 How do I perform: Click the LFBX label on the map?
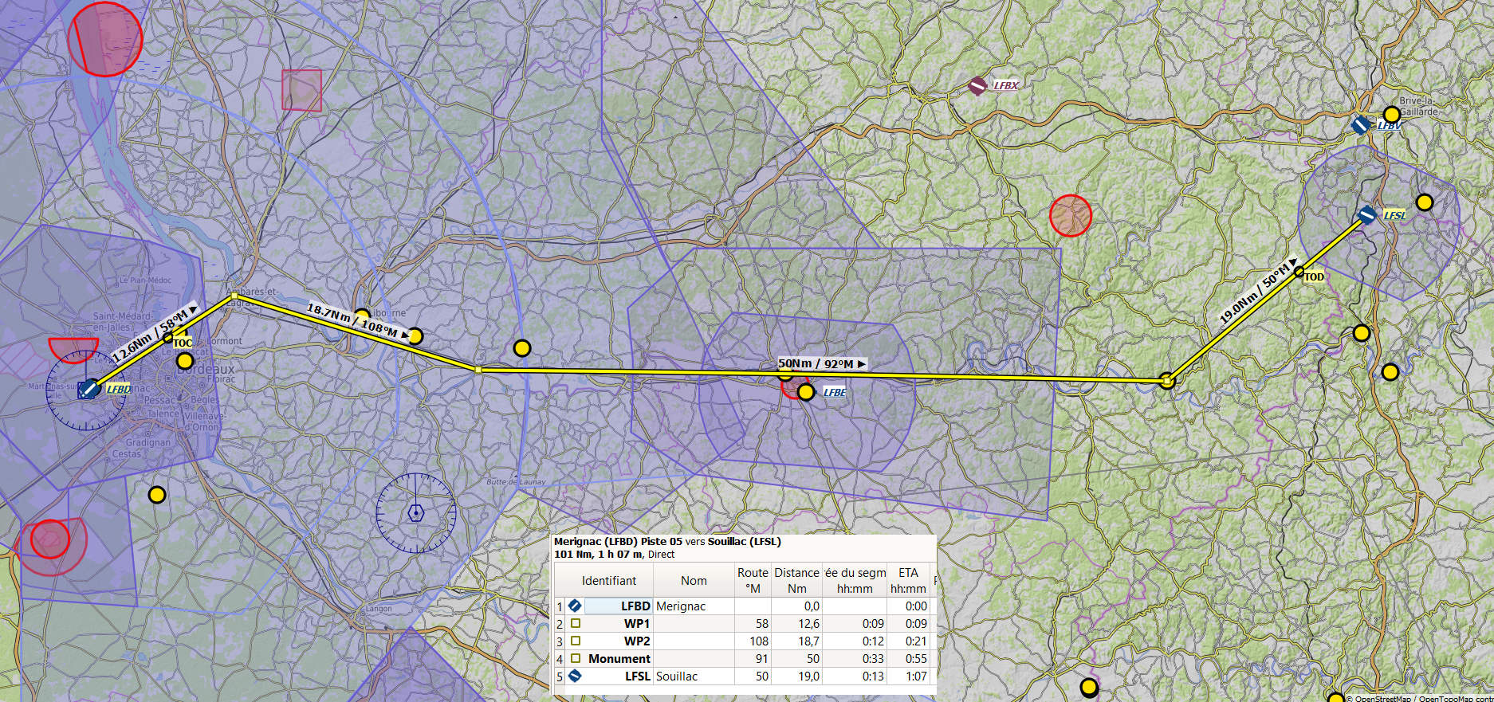coord(1005,85)
